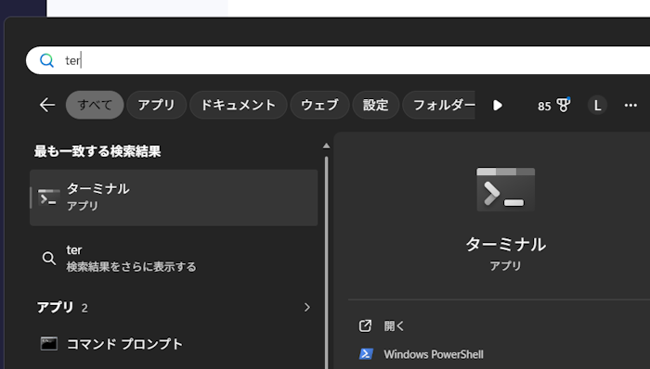Click the magnifier icon in search box
This screenshot has width=650, height=369.
pyautogui.click(x=46, y=60)
